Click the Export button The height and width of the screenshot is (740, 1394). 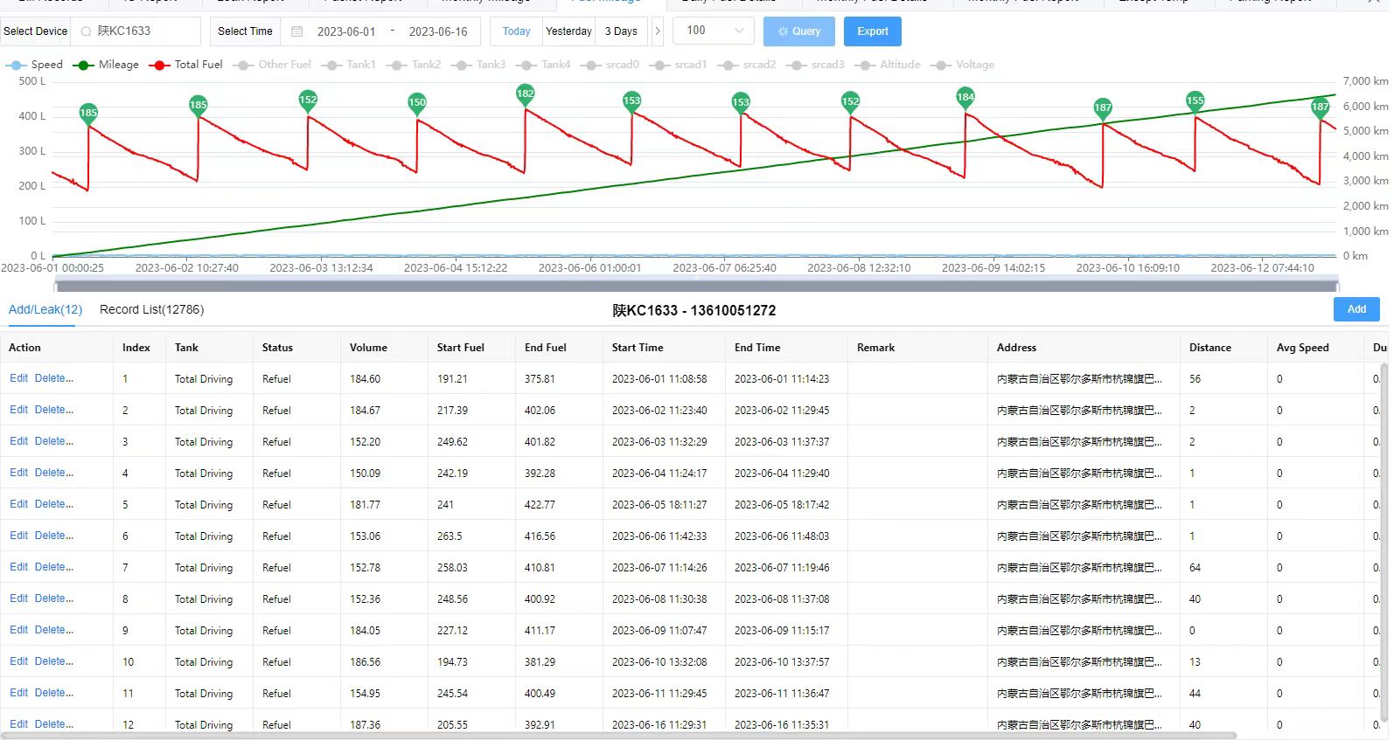pos(872,31)
